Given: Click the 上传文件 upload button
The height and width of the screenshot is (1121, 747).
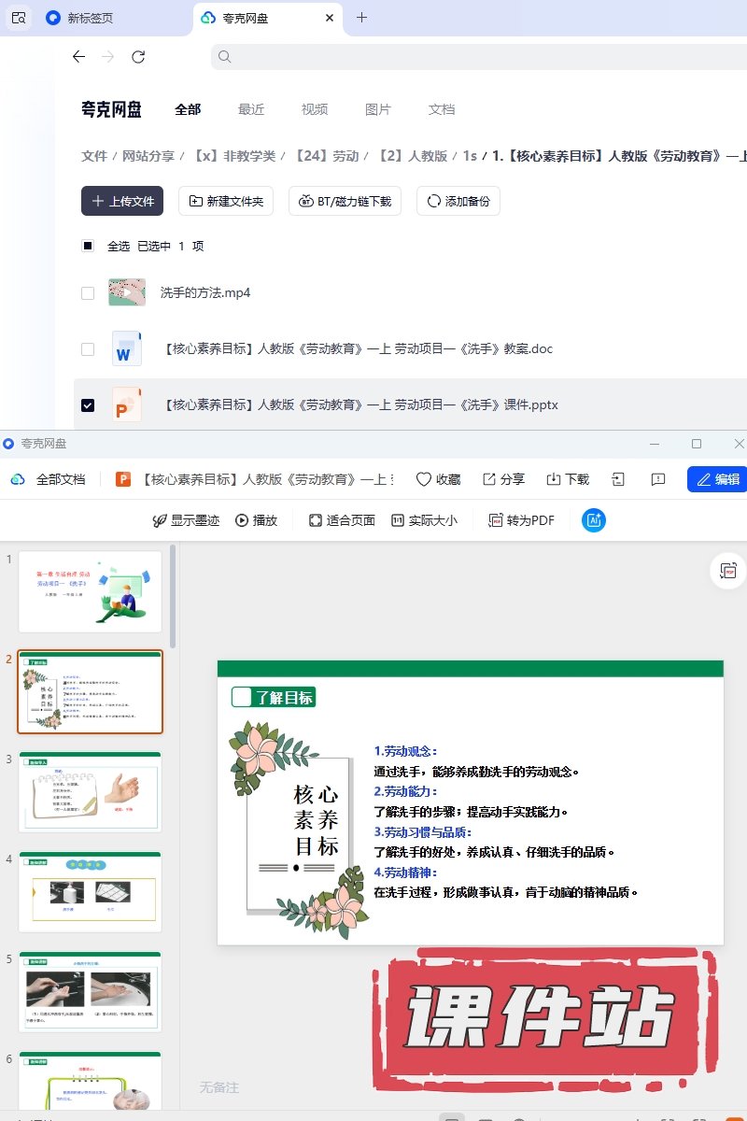Looking at the screenshot, I should pyautogui.click(x=122, y=201).
